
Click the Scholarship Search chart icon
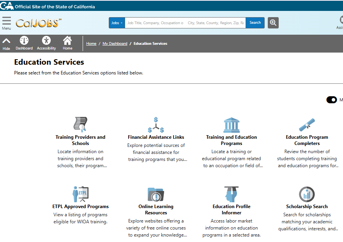click(307, 194)
